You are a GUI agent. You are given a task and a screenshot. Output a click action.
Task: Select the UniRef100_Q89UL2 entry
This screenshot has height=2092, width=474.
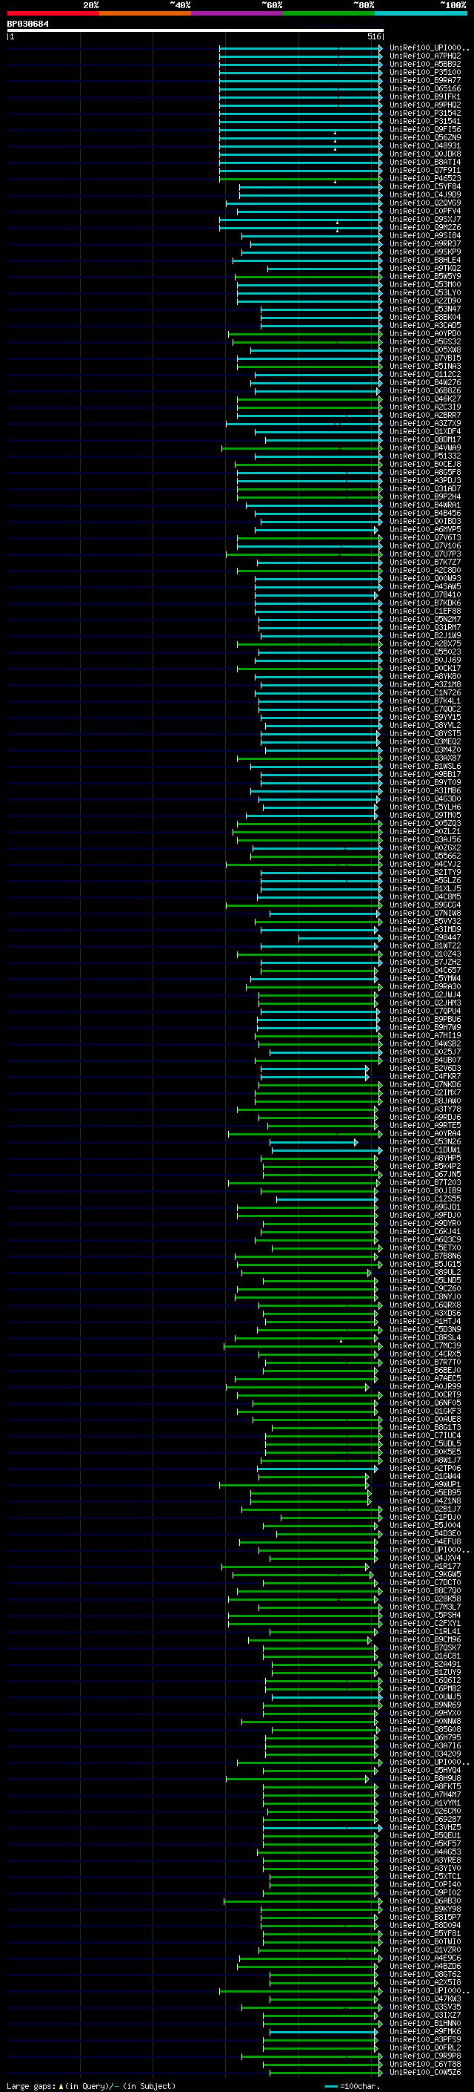425,1273
